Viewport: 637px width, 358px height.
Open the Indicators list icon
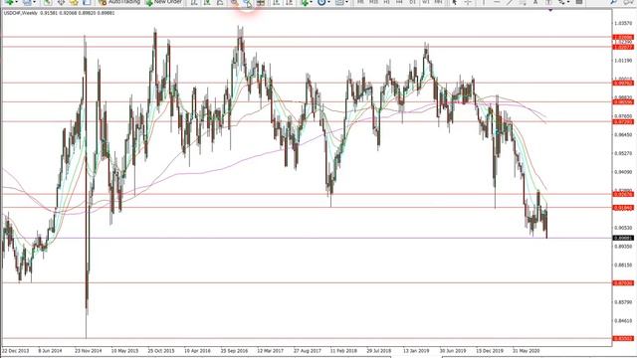coord(305,2)
